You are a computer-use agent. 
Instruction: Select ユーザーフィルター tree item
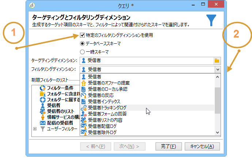tap(62, 129)
